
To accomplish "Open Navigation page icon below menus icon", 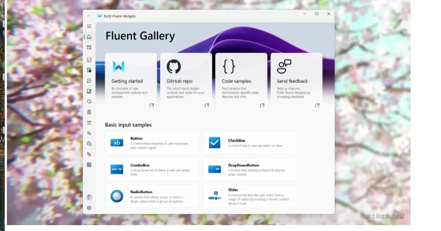I will pos(89,123).
